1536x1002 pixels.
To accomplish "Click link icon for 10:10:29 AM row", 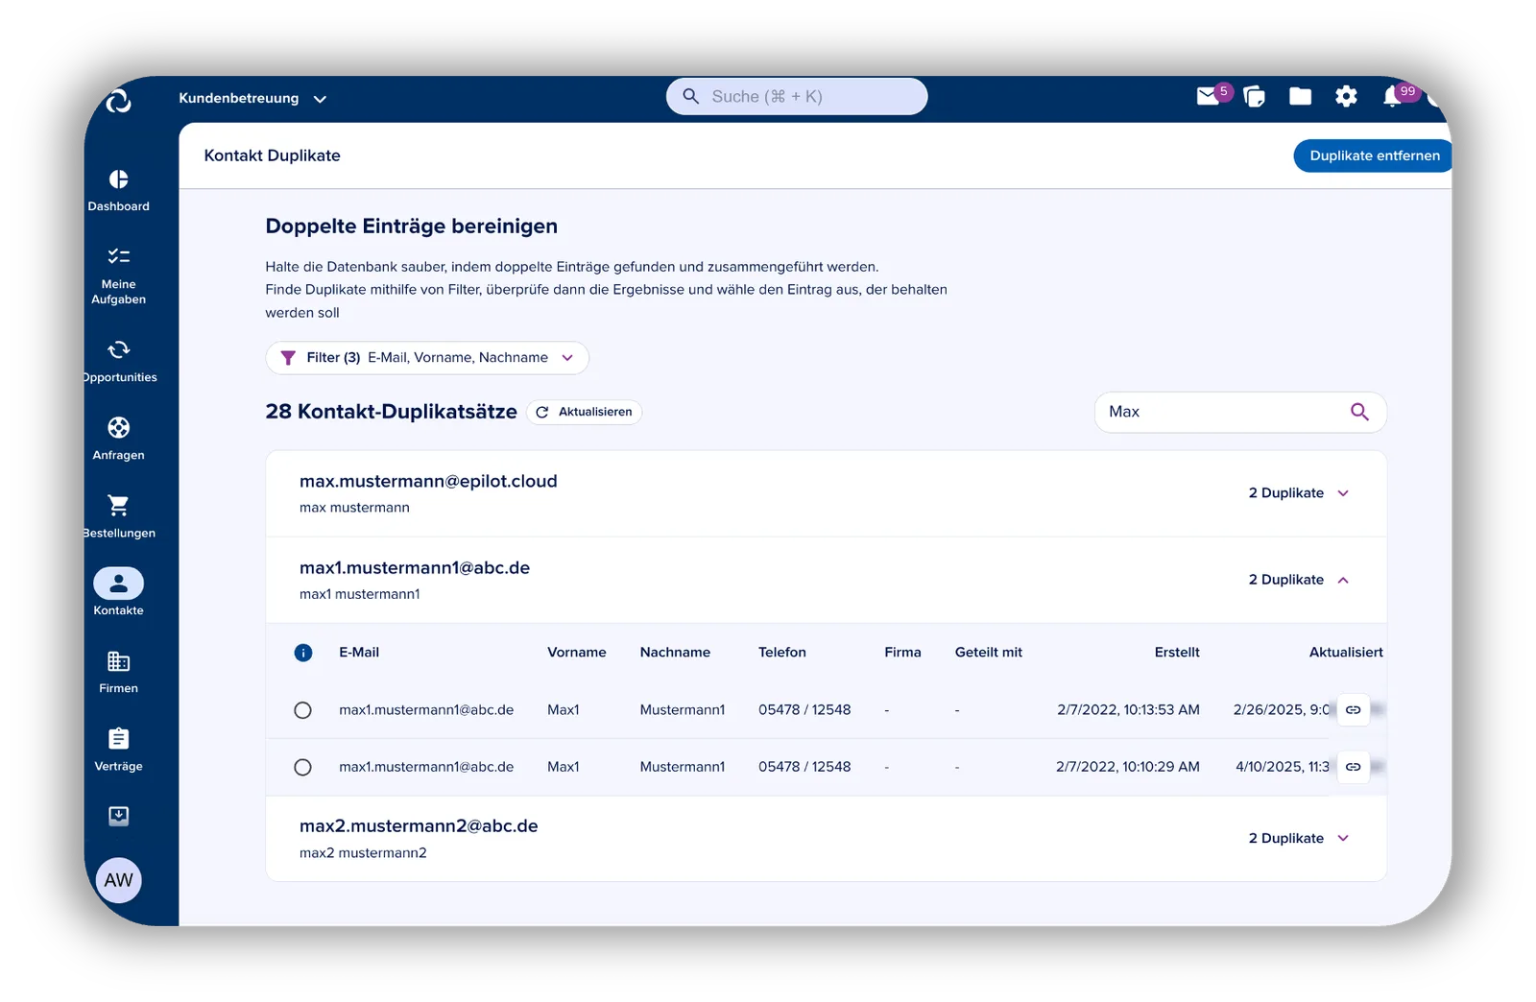I will coord(1353,767).
